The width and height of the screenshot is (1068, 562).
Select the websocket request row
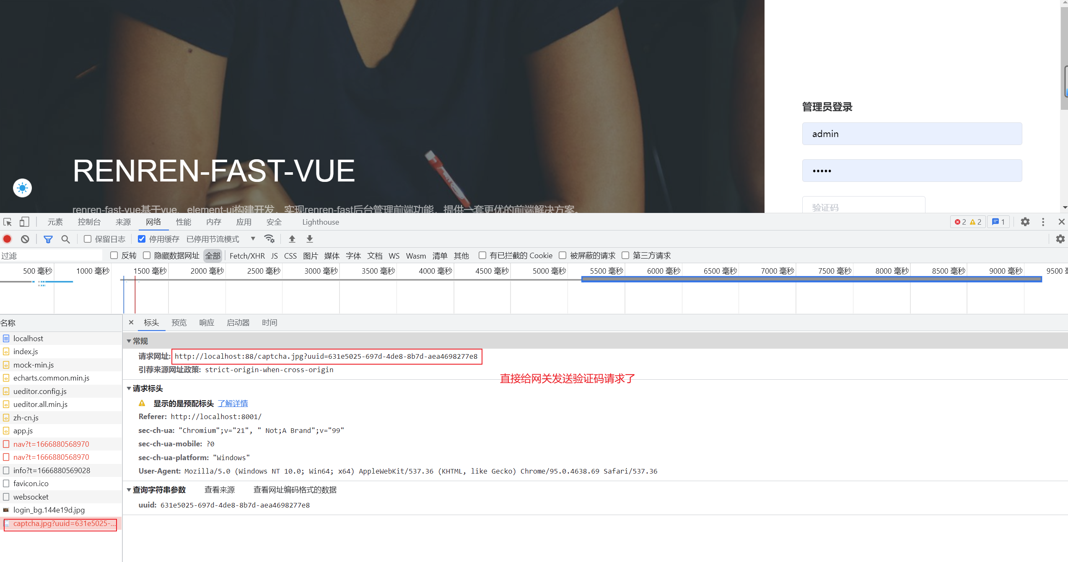pos(61,497)
